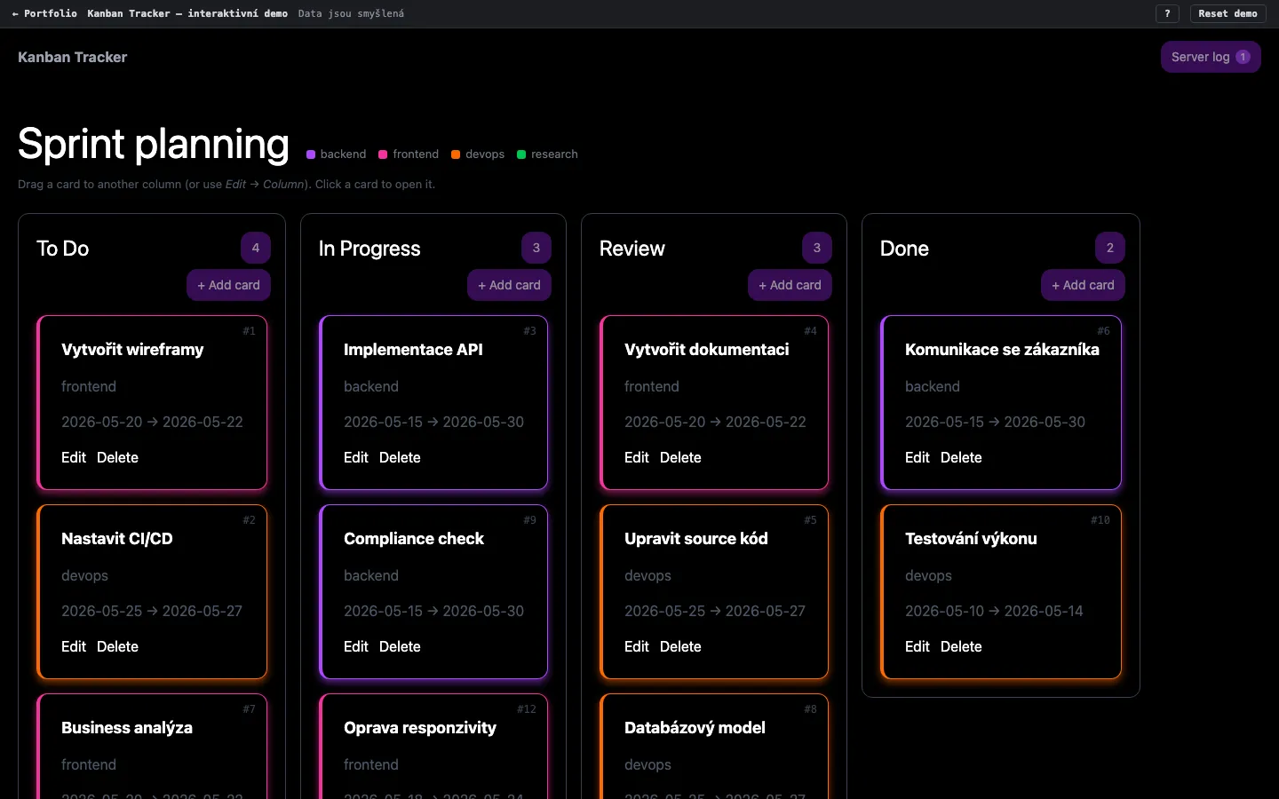Click the devops legend color dot

(456, 154)
